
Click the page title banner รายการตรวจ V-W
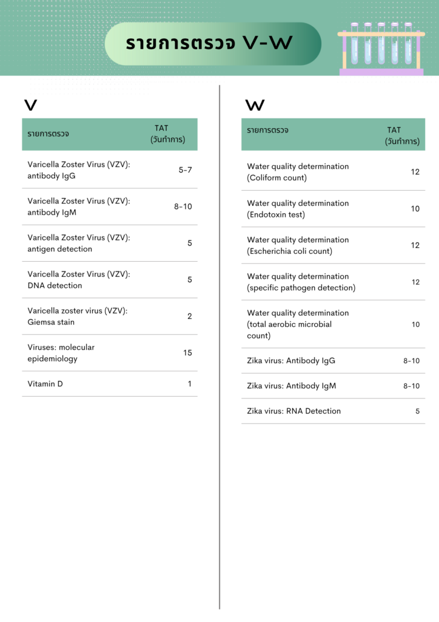(213, 44)
